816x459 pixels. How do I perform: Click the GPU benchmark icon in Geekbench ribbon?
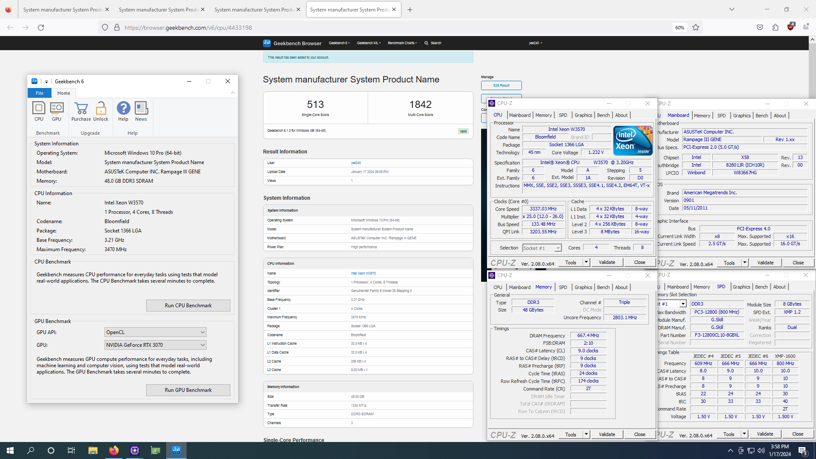coord(57,111)
